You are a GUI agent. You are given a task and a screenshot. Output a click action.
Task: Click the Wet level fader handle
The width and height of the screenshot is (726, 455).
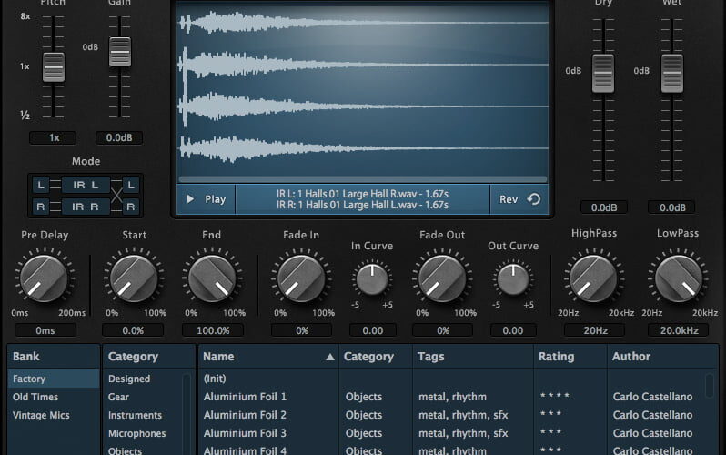[671, 73]
